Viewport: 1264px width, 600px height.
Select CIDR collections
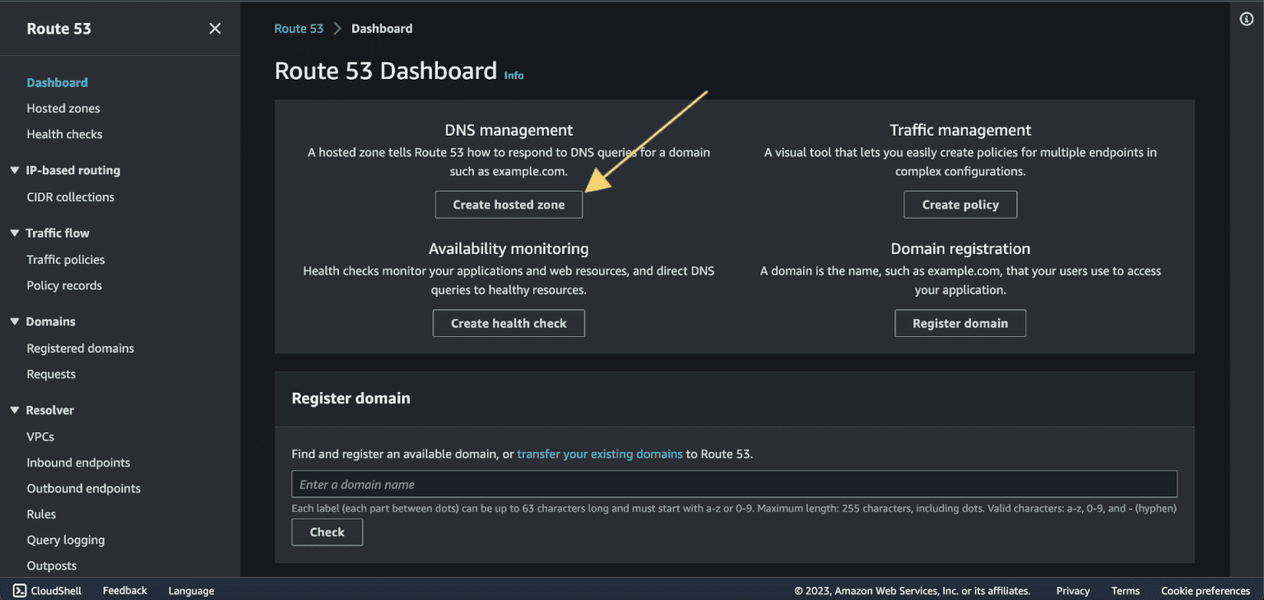tap(70, 196)
